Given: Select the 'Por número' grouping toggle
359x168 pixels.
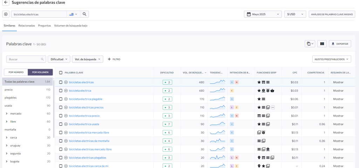Looking at the screenshot, I should tap(16, 72).
